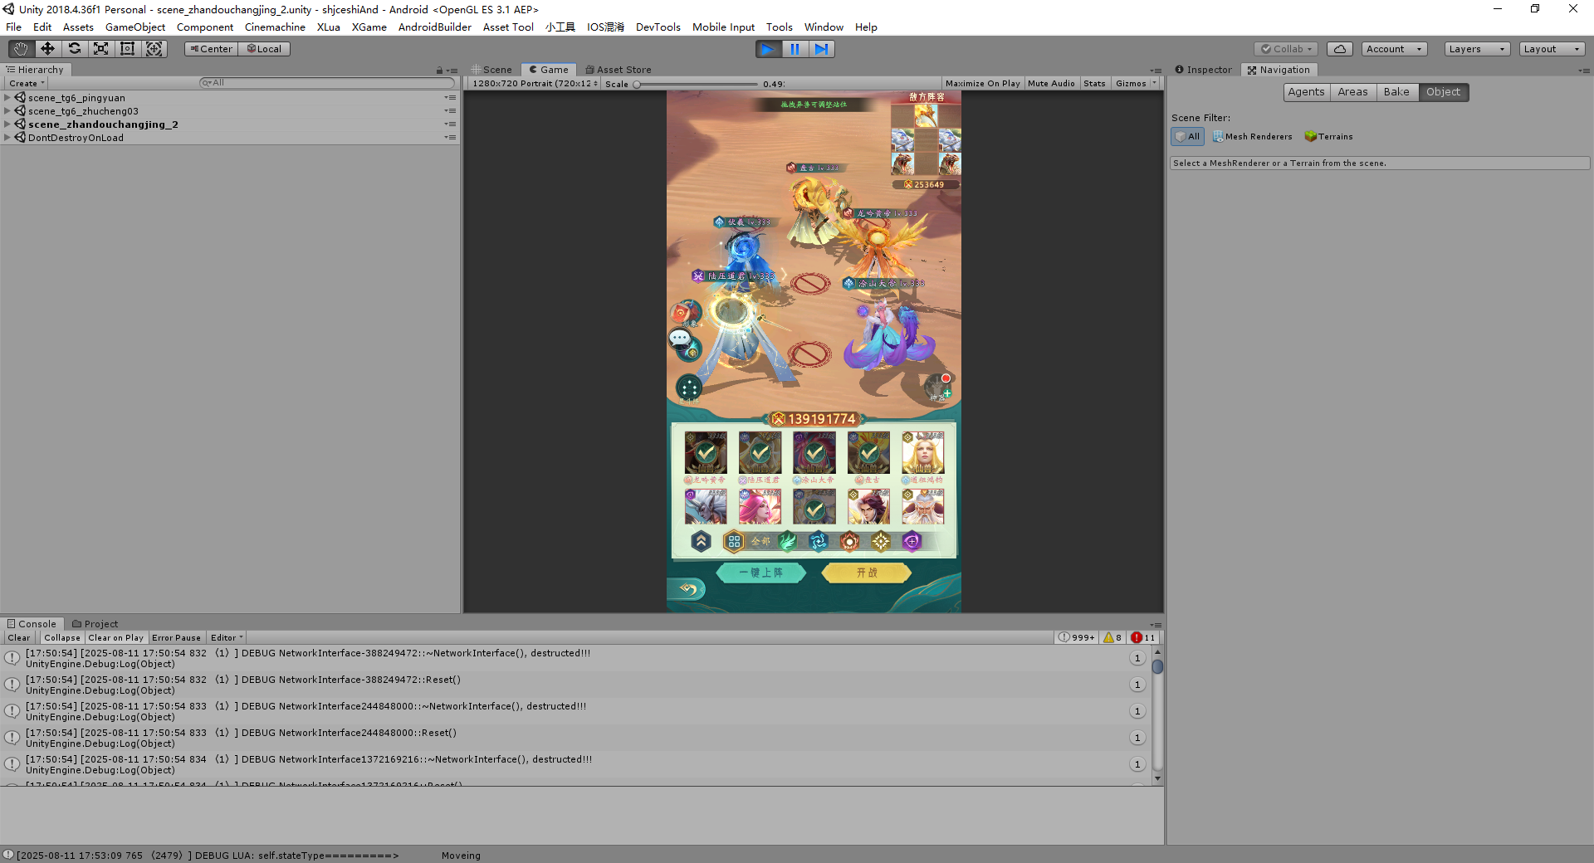This screenshot has width=1594, height=863.
Task: Advance one frame with Step button
Action: point(821,49)
